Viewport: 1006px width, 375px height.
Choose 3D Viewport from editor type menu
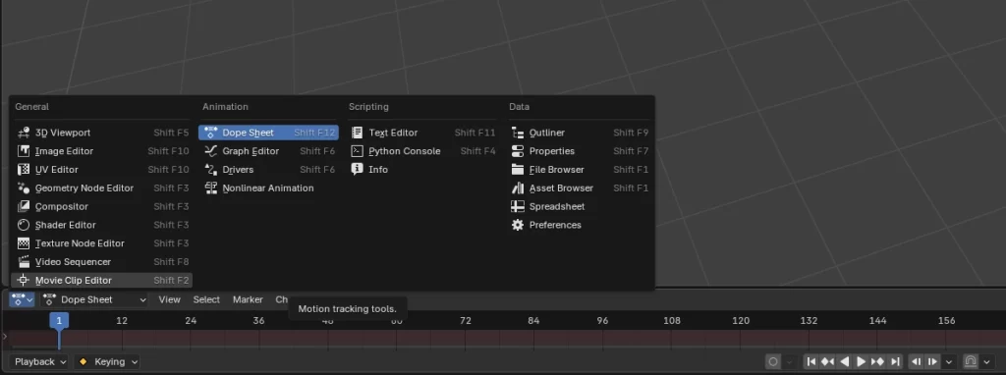[102, 133]
